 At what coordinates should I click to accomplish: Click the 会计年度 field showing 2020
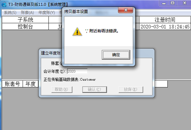[77, 71]
